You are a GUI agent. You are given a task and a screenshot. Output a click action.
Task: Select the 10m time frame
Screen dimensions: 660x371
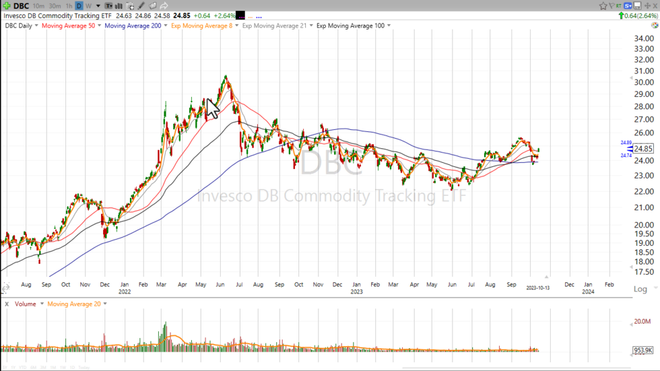coord(38,6)
